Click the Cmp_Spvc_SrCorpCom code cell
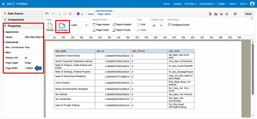257x119 pixels. click(x=181, y=61)
